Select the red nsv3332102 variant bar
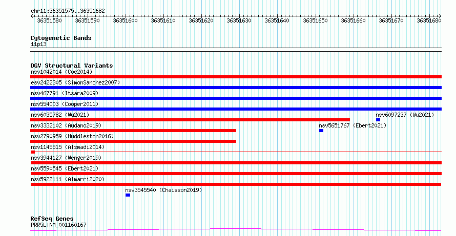Viewport: 456px width, 236px height. pos(133,131)
